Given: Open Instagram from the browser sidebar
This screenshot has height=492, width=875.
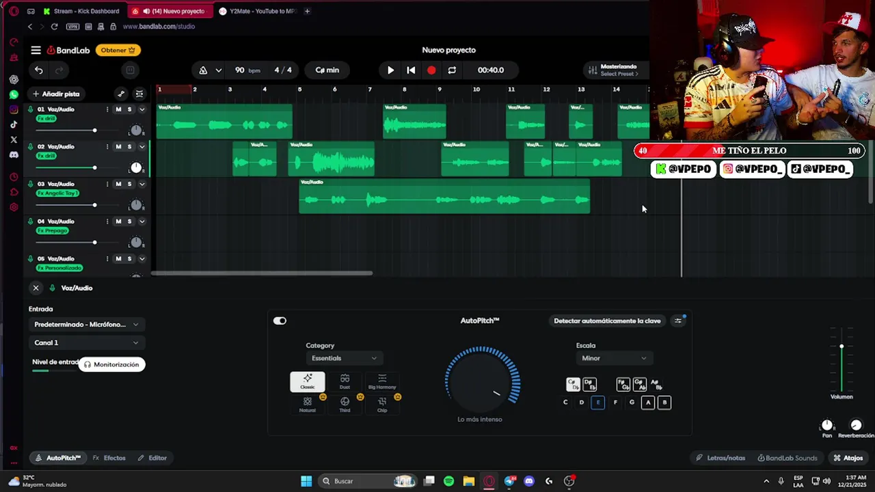Looking at the screenshot, I should pyautogui.click(x=14, y=109).
